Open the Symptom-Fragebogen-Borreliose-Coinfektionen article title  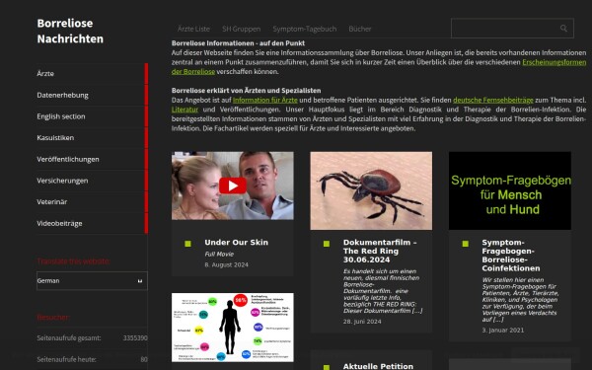(511, 256)
